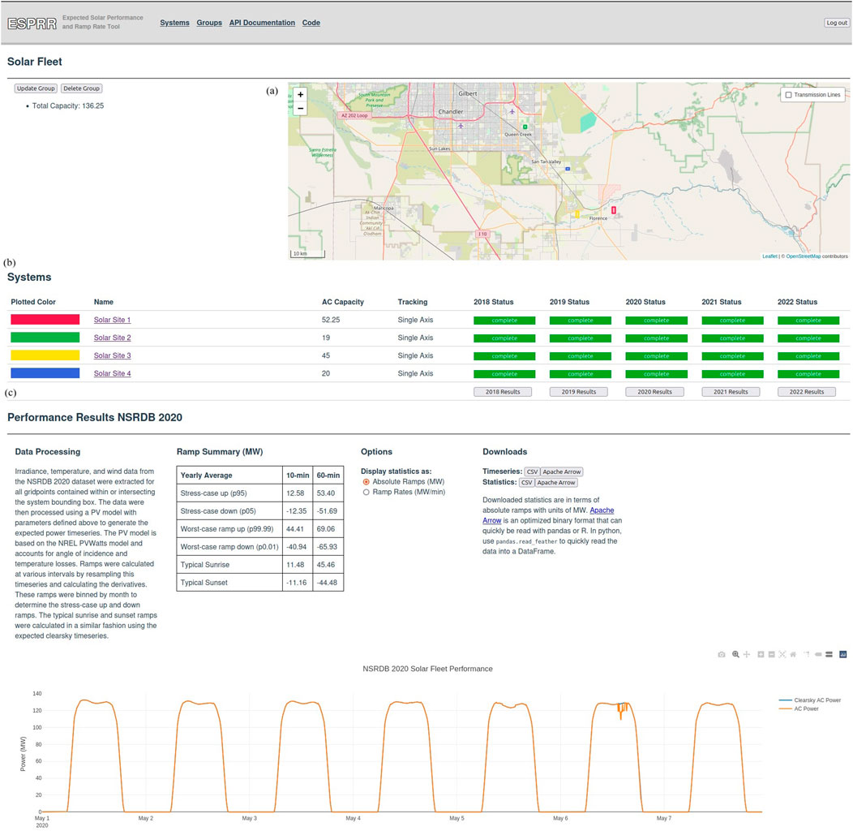The image size is (853, 831).
Task: Compare data on hover icon
Action: tap(829, 655)
